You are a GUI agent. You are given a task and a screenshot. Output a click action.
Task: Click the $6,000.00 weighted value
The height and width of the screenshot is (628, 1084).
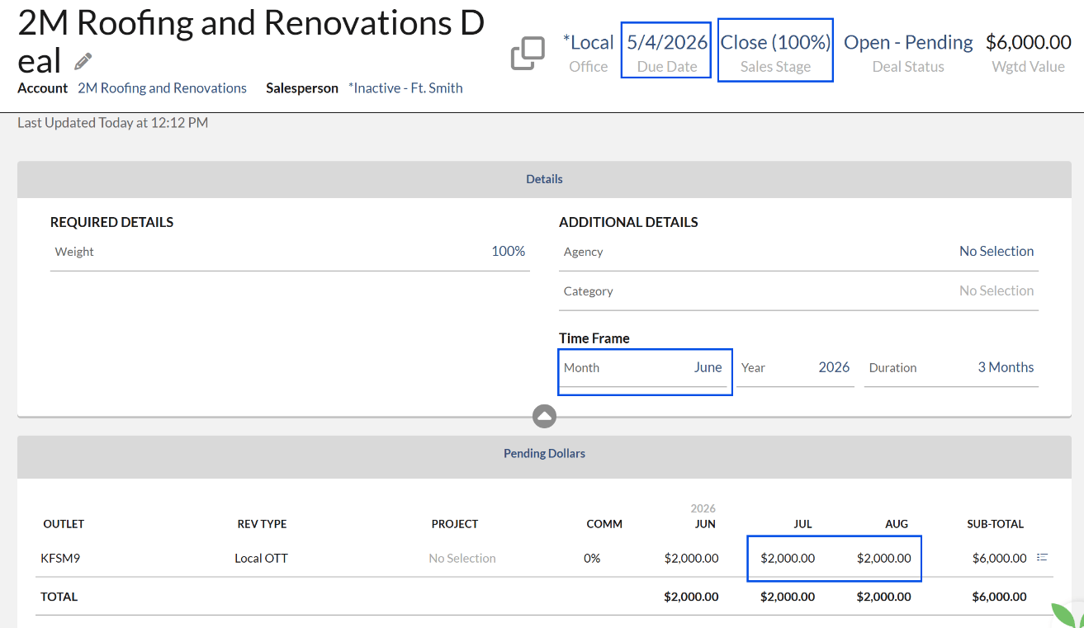tap(1029, 42)
